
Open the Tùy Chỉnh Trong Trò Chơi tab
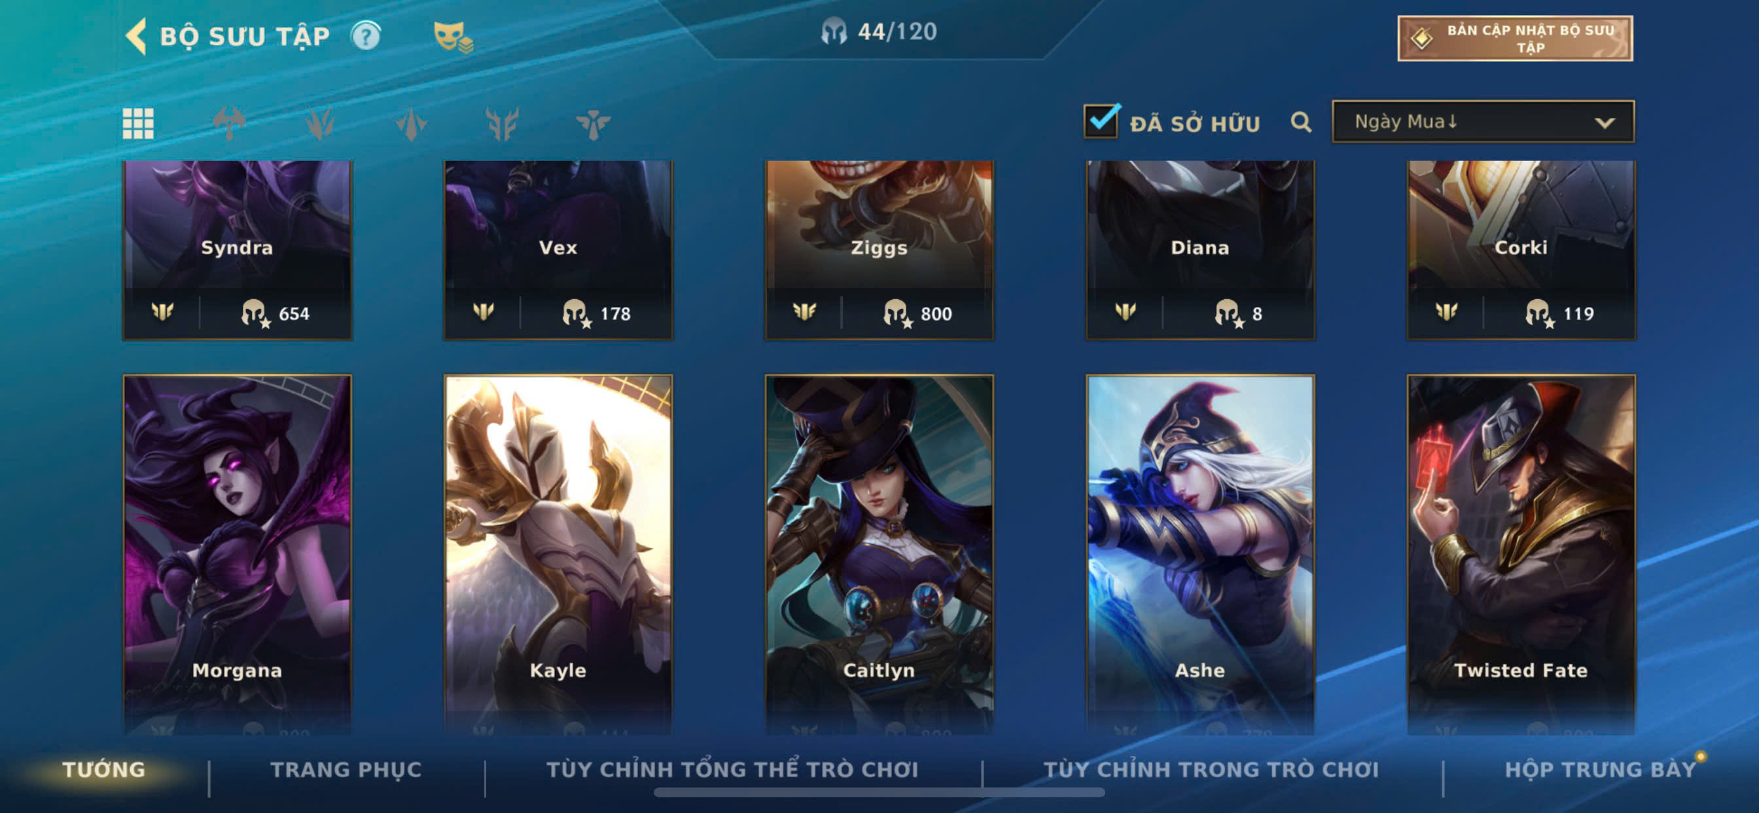pos(1211,769)
